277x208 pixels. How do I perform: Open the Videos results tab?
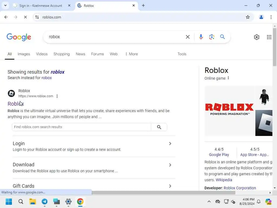[x=42, y=54]
